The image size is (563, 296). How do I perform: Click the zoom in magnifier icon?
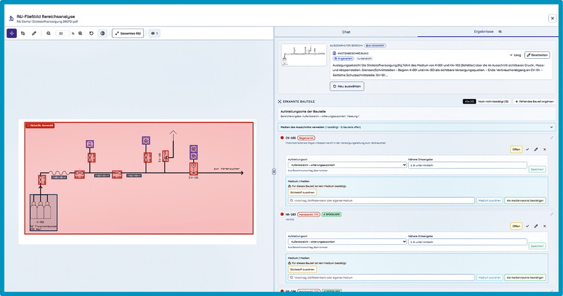[x=81, y=34]
